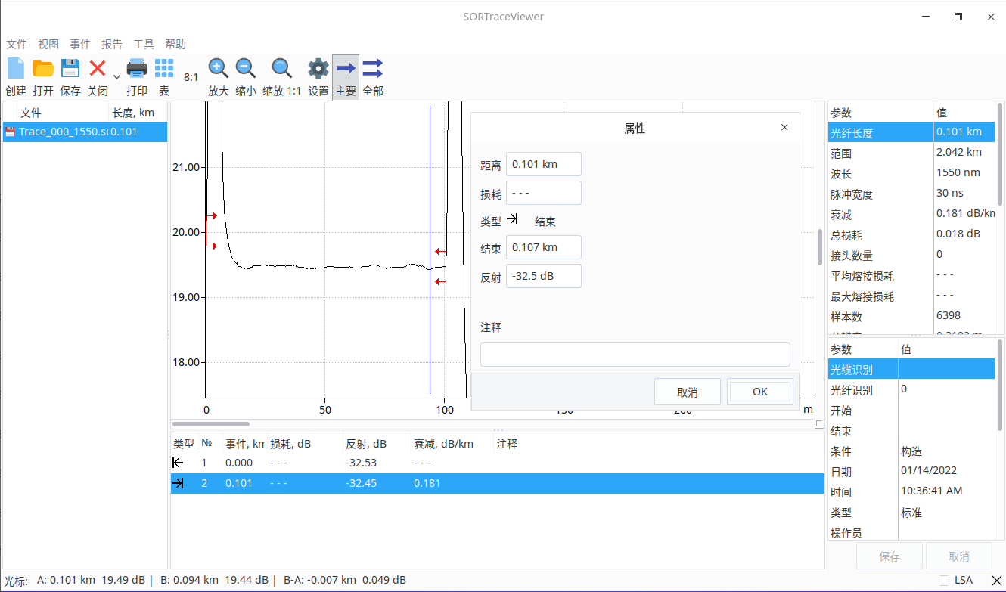This screenshot has height=592, width=1006.
Task: Click the horizontal scrollbar under the graph
Action: pyautogui.click(x=212, y=424)
